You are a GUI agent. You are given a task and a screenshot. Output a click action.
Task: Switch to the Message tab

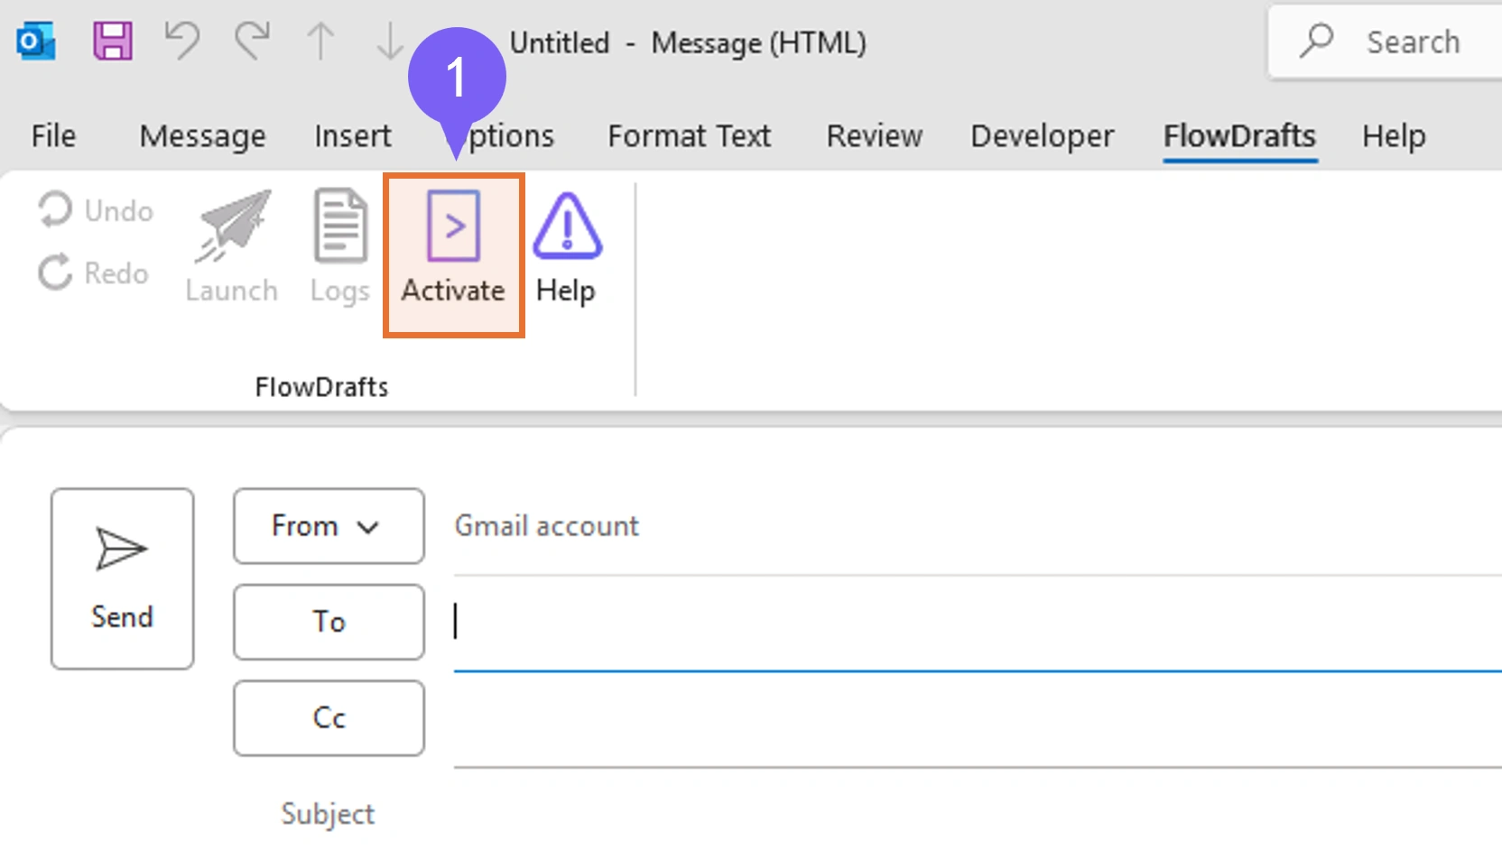tap(202, 136)
